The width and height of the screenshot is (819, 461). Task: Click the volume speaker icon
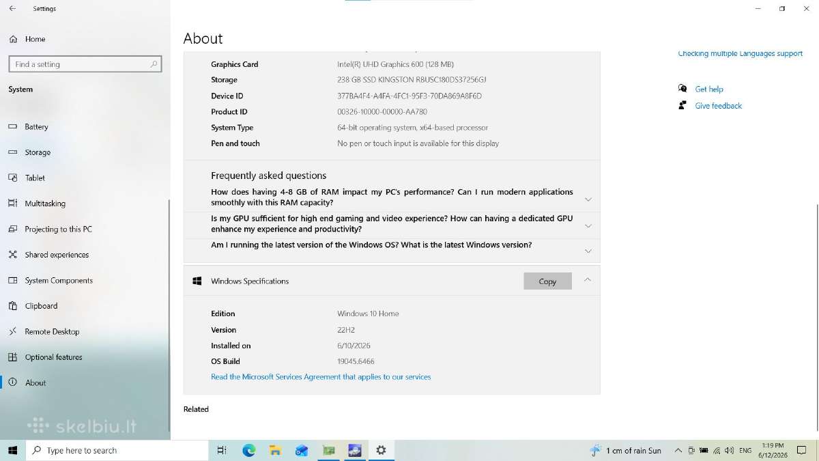[x=730, y=450]
